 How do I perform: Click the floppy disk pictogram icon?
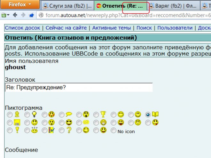17,122
